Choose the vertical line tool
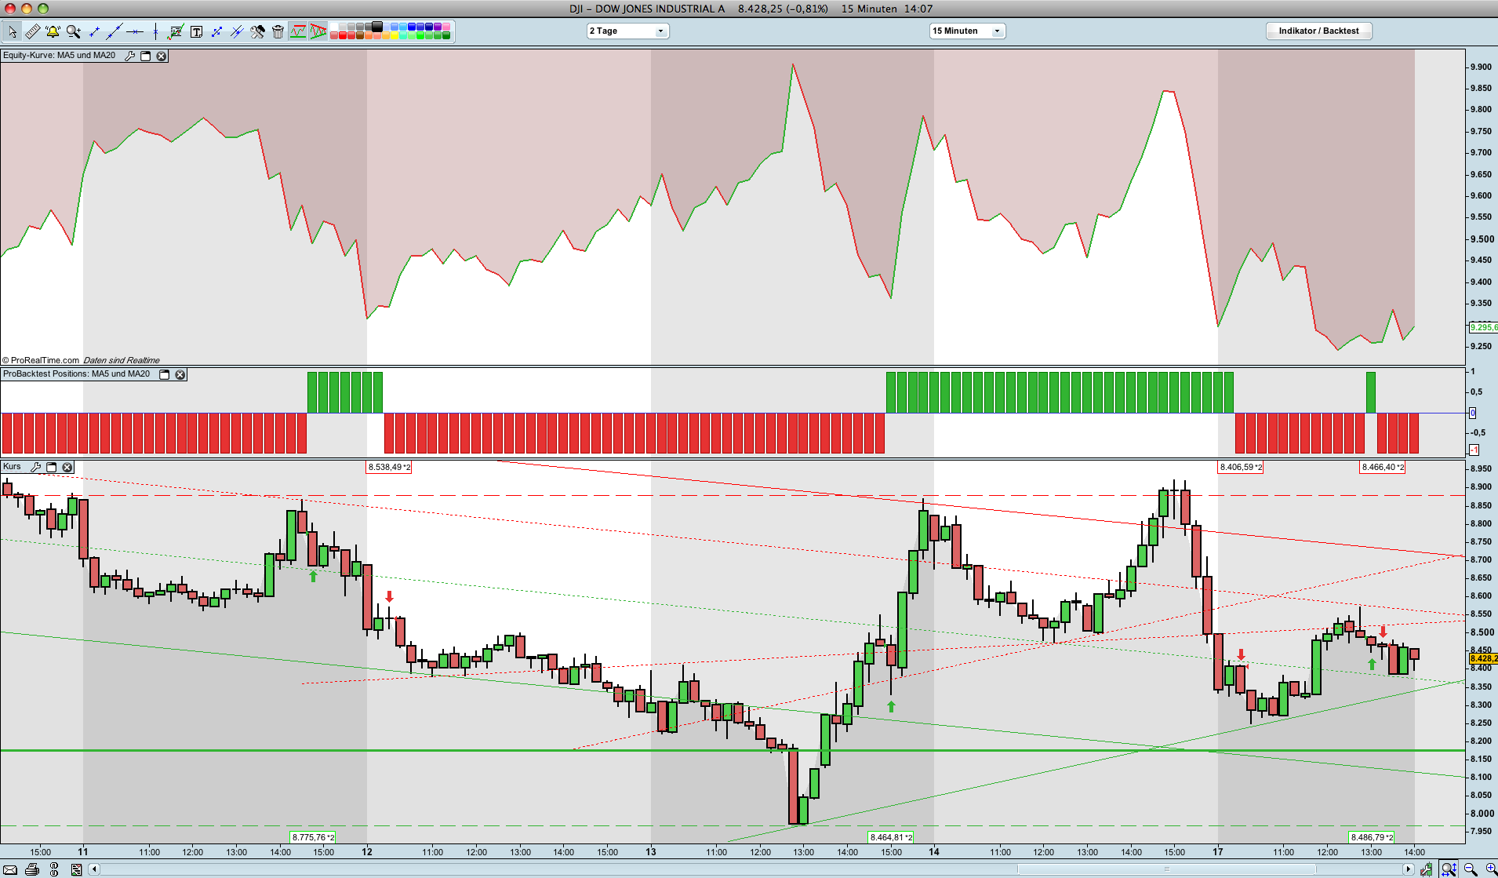This screenshot has width=1498, height=878. coord(155,31)
